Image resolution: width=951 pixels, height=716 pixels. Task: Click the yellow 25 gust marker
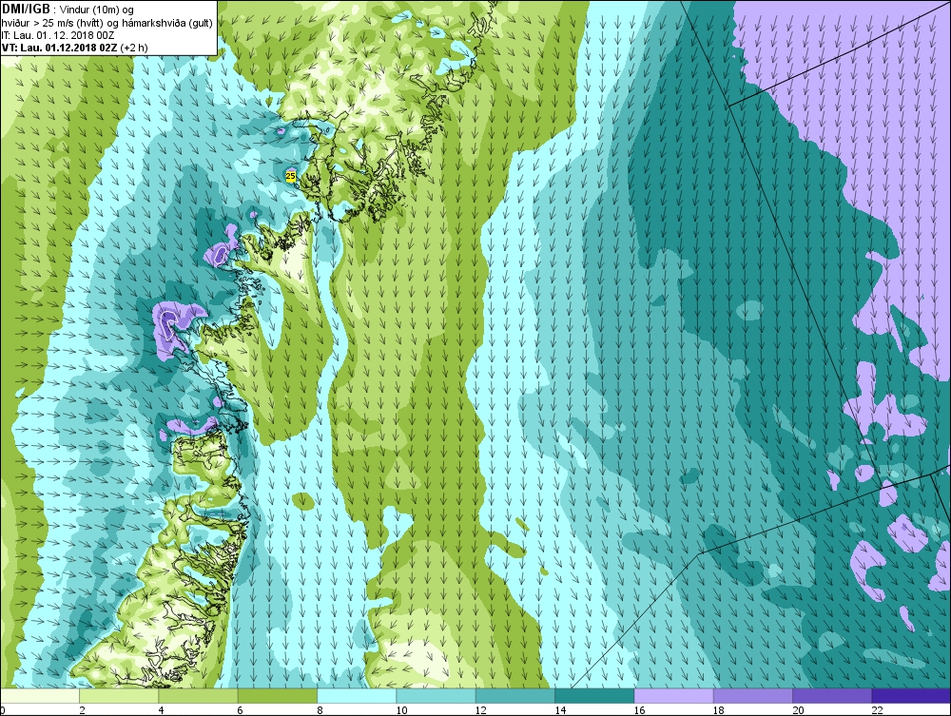click(290, 176)
